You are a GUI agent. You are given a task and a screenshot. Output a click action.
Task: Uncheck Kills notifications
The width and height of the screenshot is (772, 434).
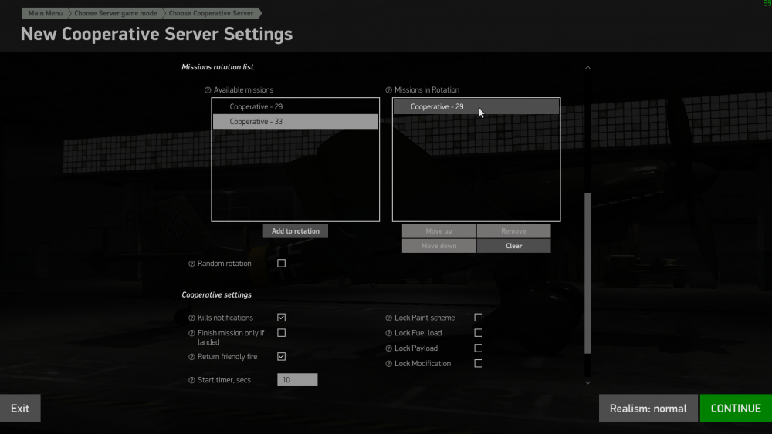point(281,318)
